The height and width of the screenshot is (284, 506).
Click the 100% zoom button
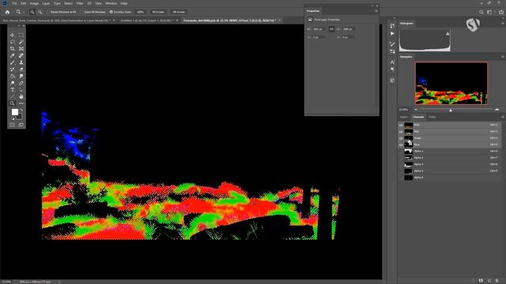(x=140, y=12)
